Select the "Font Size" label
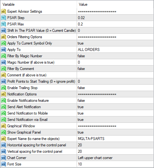This screenshot has height=168, width=154. (x=14, y=164)
